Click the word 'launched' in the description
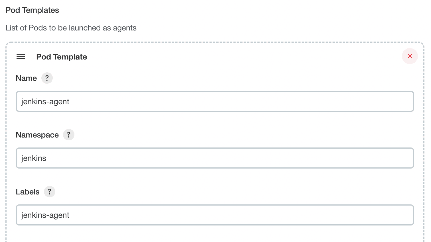 85,28
